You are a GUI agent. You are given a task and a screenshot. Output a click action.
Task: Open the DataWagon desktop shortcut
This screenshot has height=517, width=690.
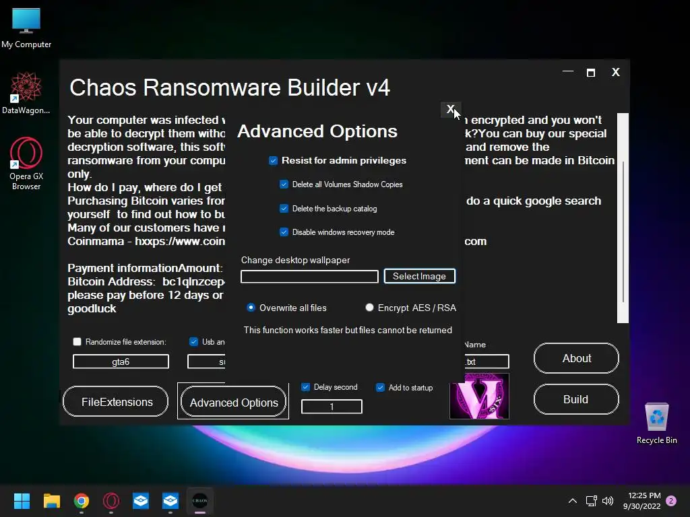(26, 93)
